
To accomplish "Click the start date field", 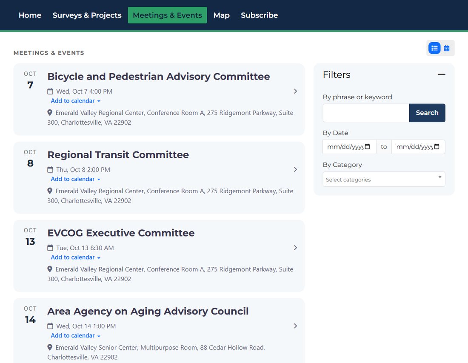I will tap(349, 147).
